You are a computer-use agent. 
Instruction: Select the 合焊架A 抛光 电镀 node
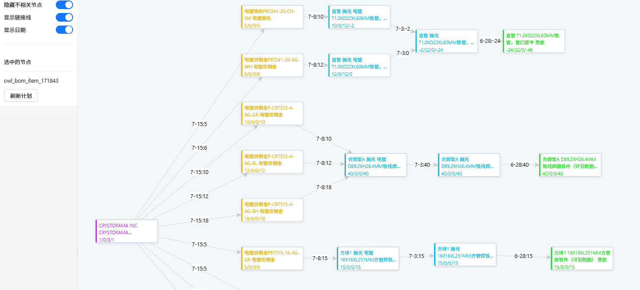376,165
